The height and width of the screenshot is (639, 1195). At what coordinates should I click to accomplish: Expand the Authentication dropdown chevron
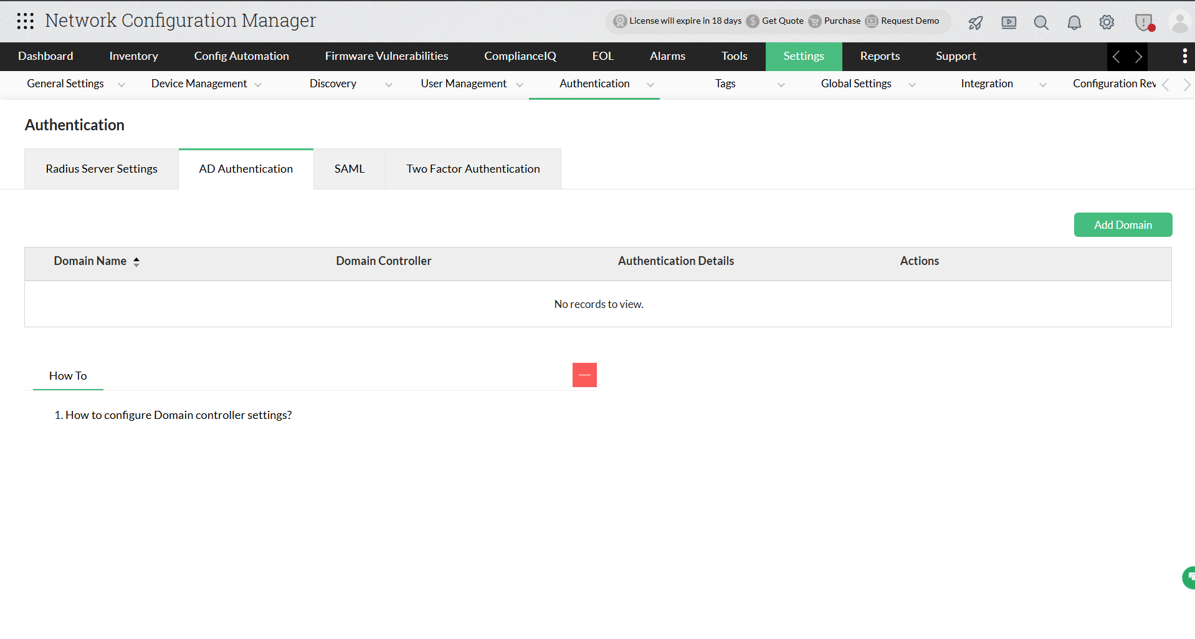650,85
